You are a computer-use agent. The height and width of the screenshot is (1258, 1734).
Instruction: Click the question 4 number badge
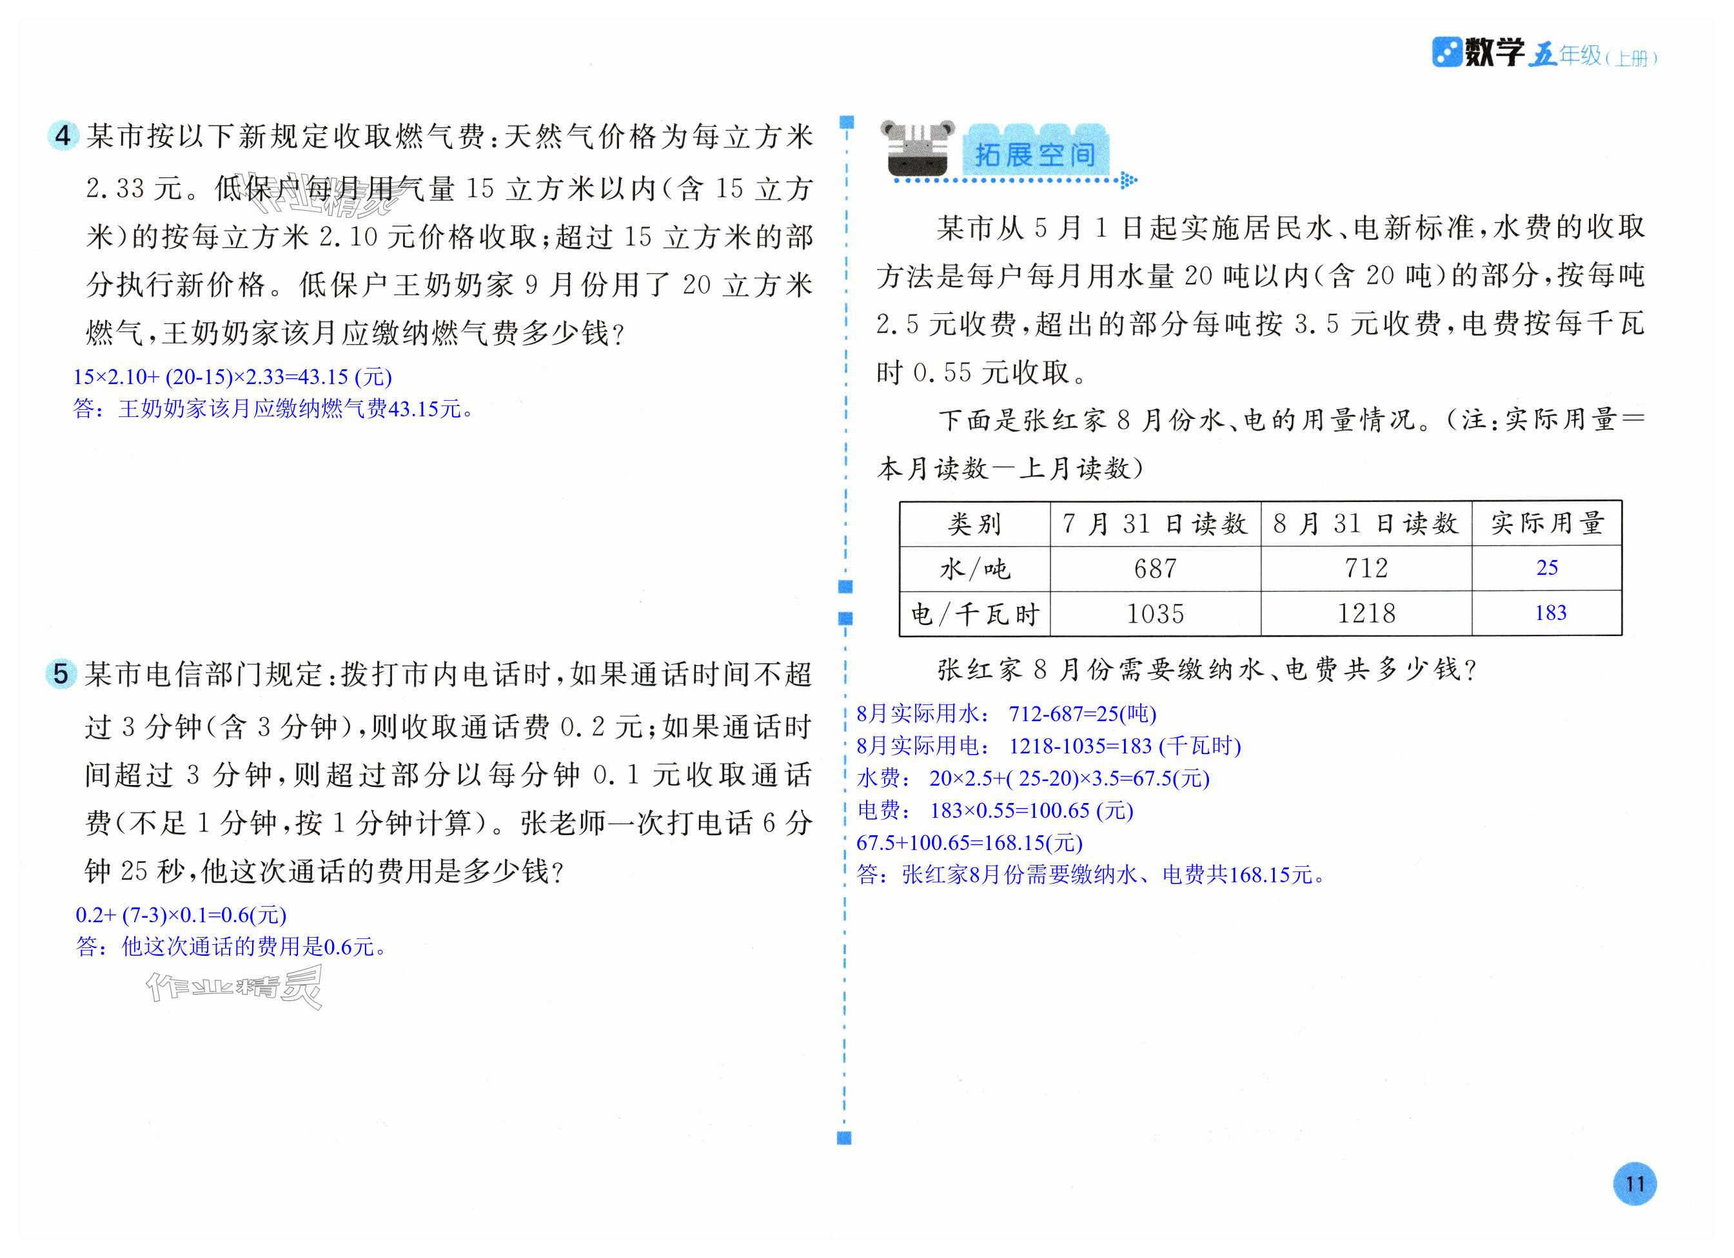pyautogui.click(x=63, y=136)
